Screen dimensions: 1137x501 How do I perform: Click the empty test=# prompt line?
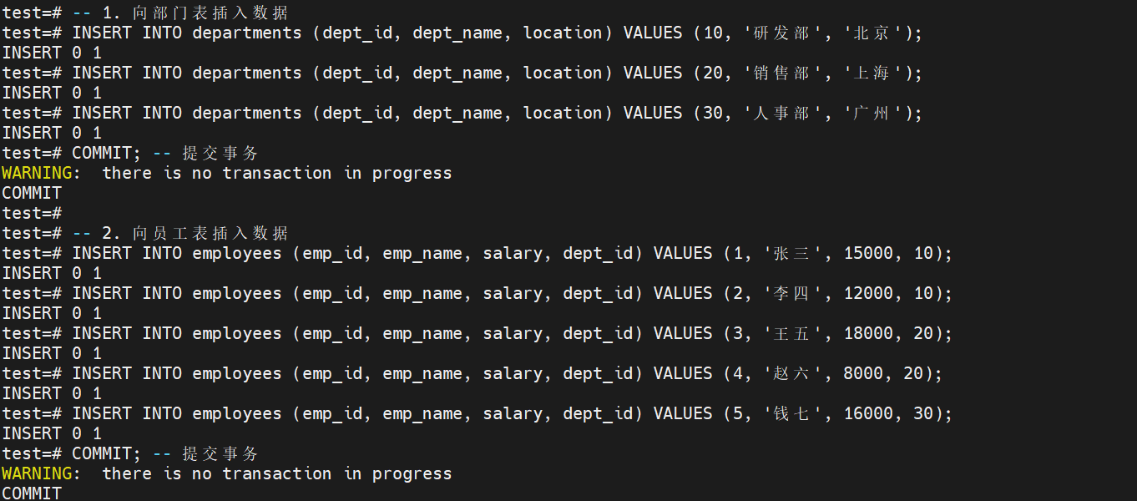click(32, 214)
